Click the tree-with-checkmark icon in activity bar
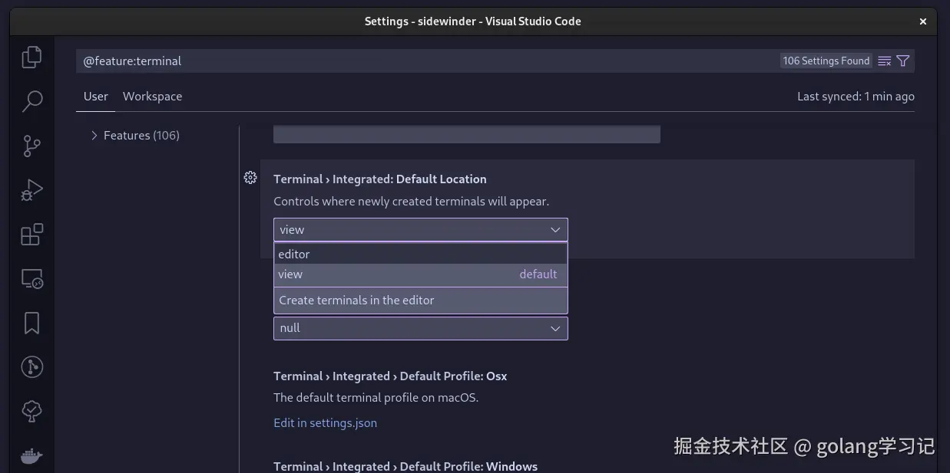 click(x=31, y=412)
